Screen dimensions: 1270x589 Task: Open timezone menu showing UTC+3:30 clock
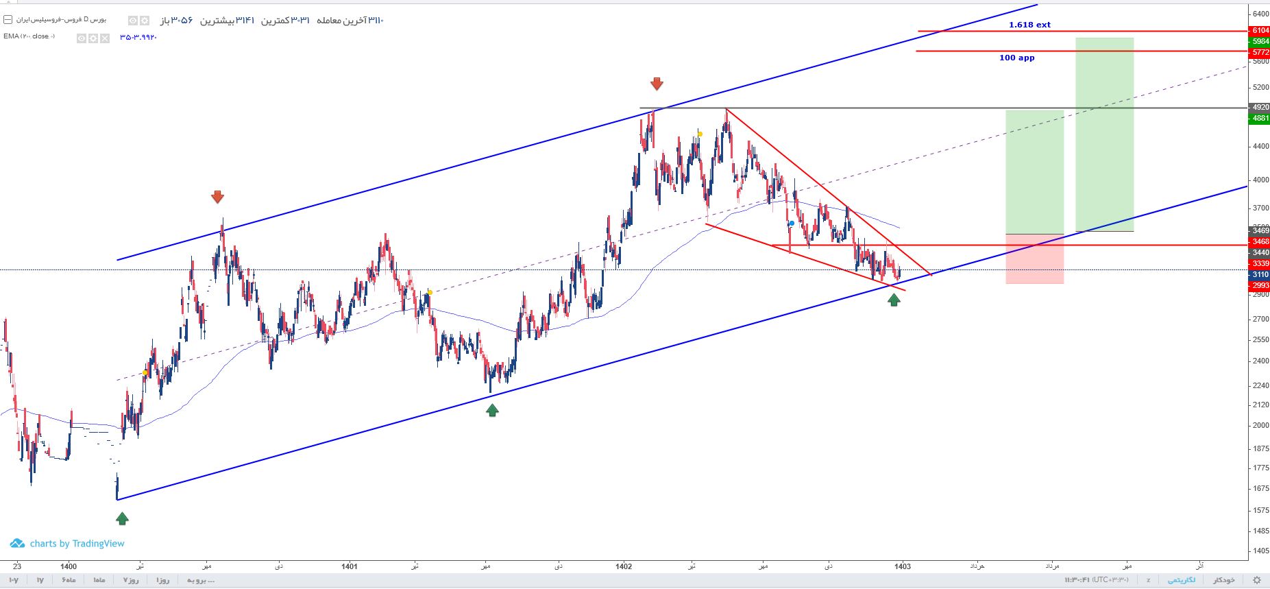tap(1096, 580)
